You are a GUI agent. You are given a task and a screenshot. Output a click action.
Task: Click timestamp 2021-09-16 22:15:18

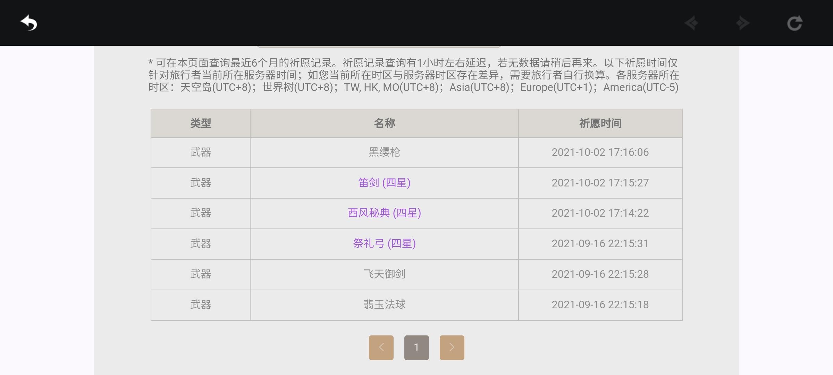600,305
